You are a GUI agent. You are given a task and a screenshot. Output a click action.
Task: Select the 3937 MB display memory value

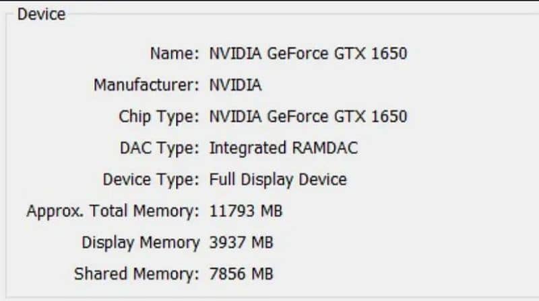pyautogui.click(x=241, y=243)
